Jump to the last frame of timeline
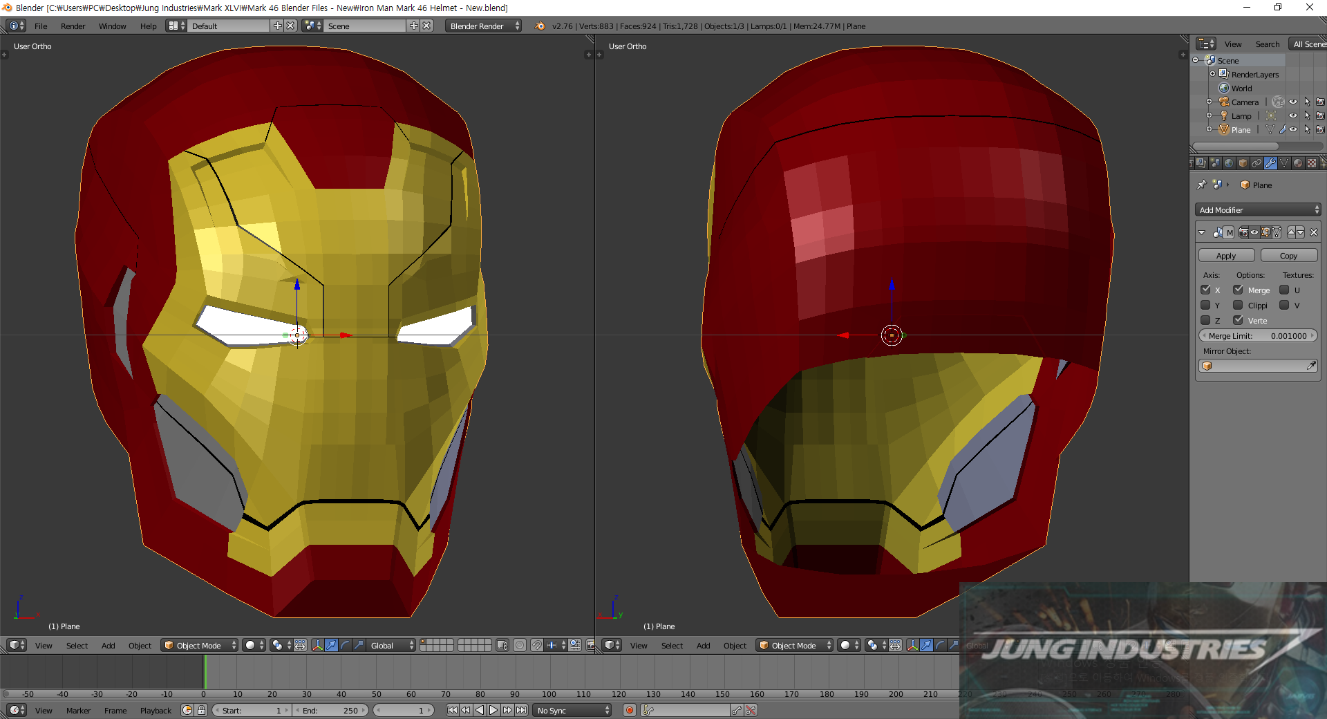This screenshot has width=1327, height=719. [x=522, y=710]
